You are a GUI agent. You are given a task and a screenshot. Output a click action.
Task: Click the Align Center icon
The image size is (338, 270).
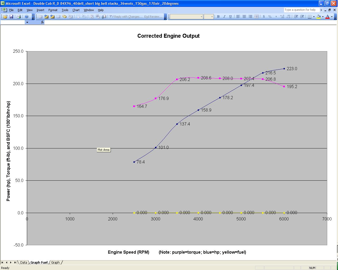(244, 17)
